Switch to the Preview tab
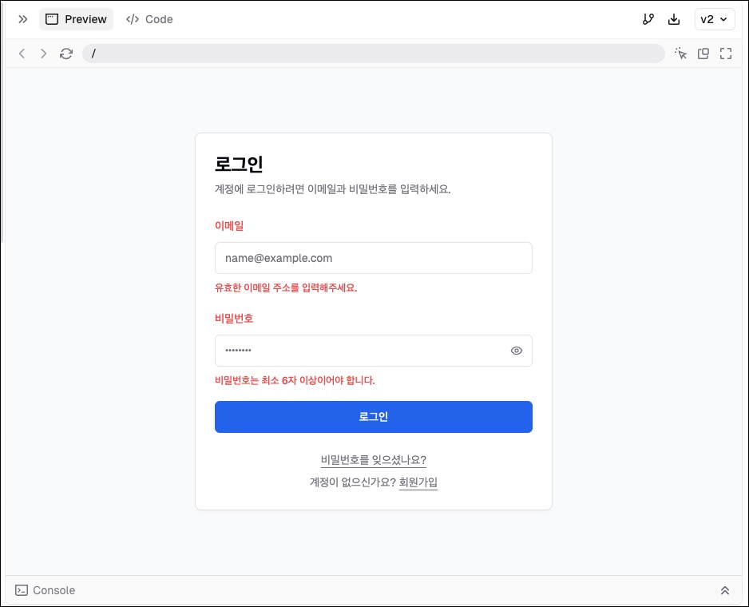The width and height of the screenshot is (749, 607). pyautogui.click(x=76, y=19)
